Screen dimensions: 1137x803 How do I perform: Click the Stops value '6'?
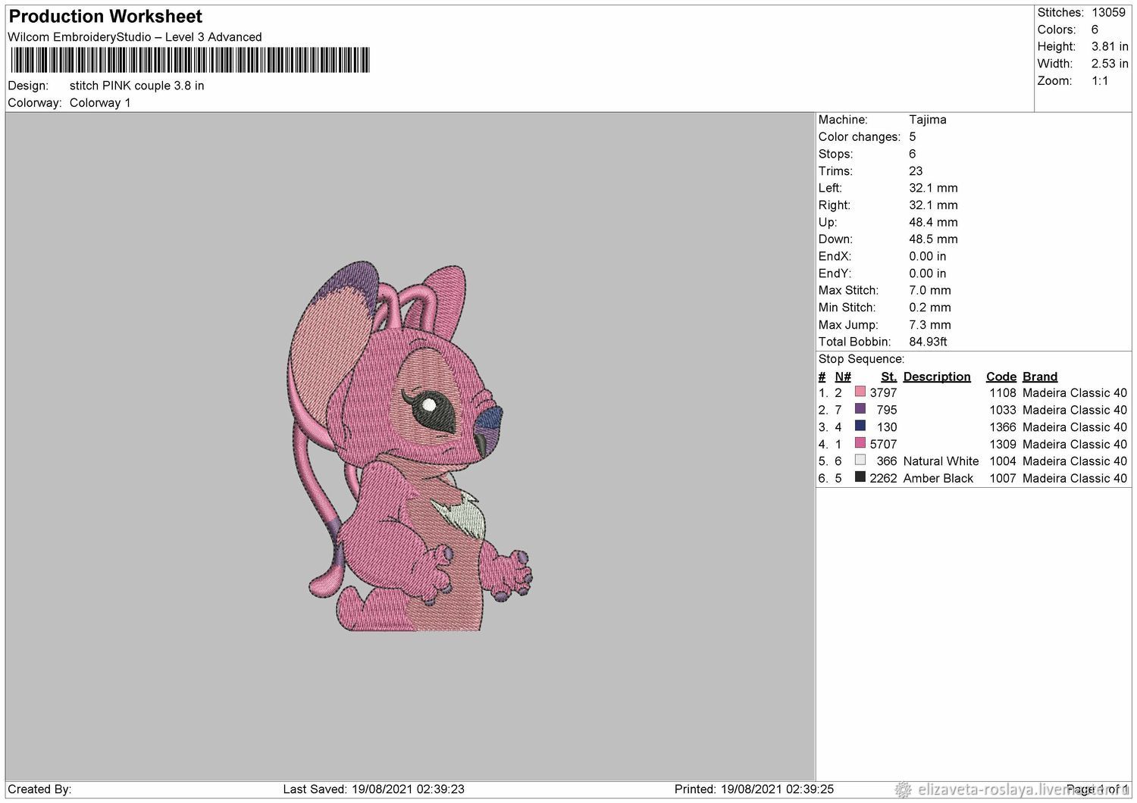point(913,154)
